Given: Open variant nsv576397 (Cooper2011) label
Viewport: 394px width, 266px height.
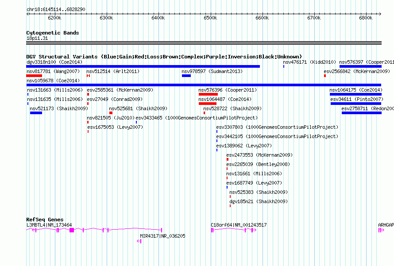Looking at the screenshot, I should [367, 62].
